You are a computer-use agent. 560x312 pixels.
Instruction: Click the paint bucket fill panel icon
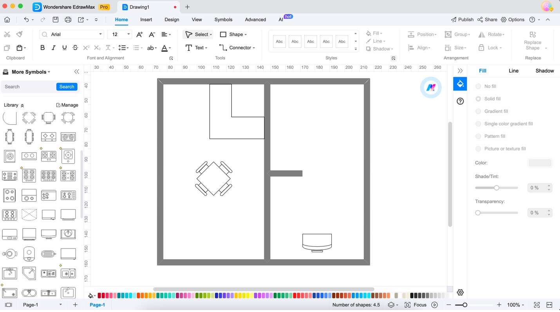pos(460,84)
